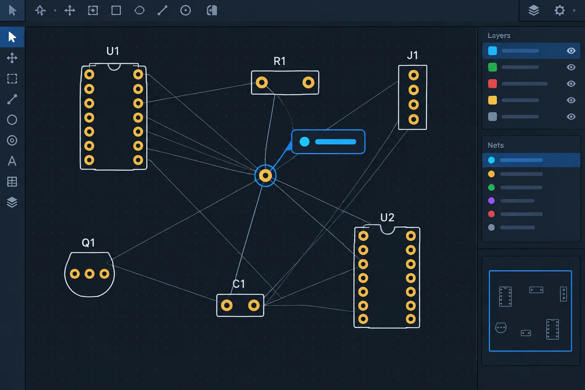Open dropdown dot next to snap tool
This screenshot has height=390, width=585.
[55, 10]
